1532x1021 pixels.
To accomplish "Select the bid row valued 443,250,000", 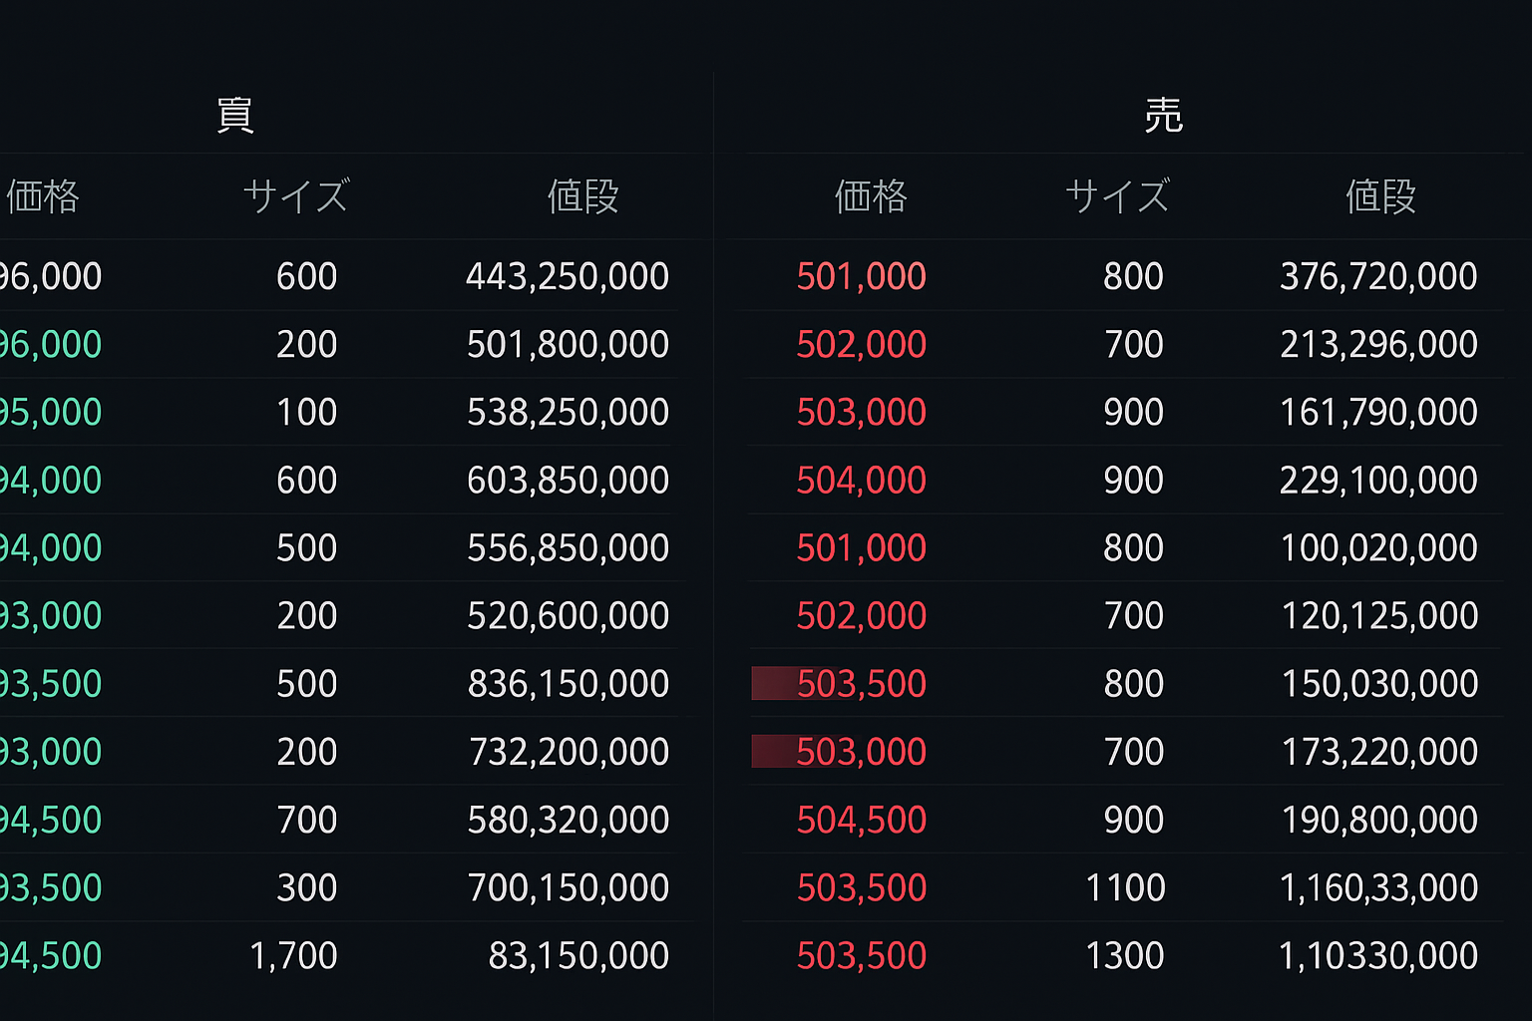I will point(567,276).
